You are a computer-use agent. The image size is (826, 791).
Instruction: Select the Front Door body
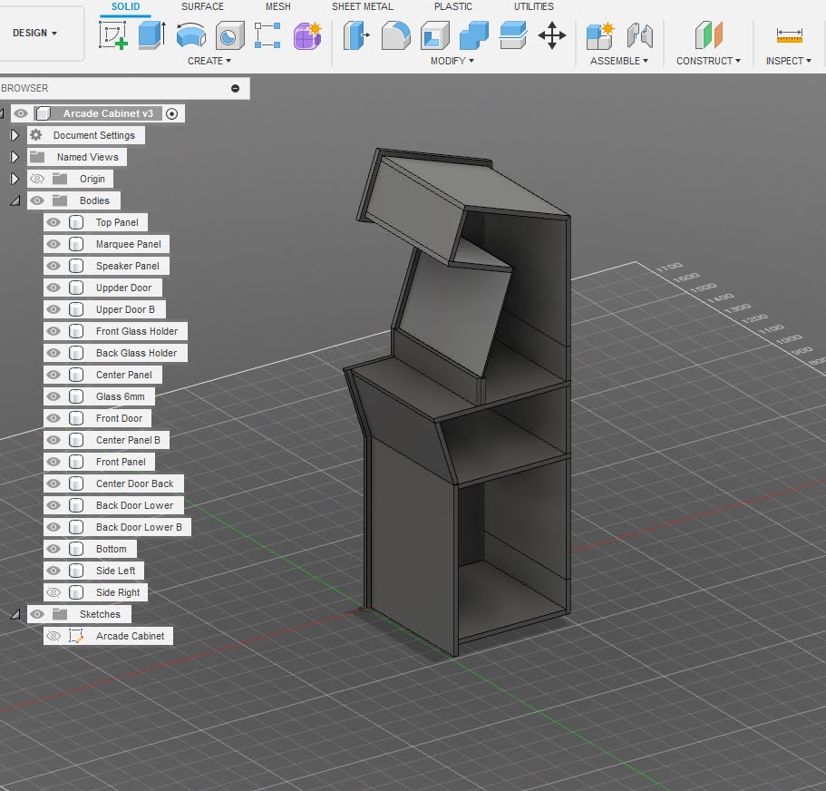[x=119, y=418]
